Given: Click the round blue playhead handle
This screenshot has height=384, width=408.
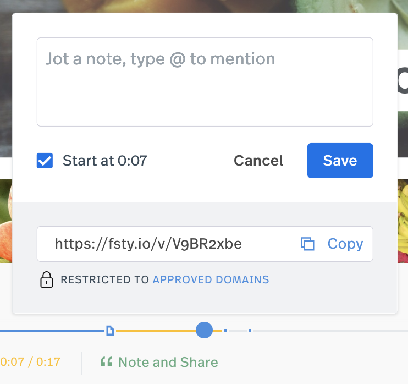Looking at the screenshot, I should [204, 330].
